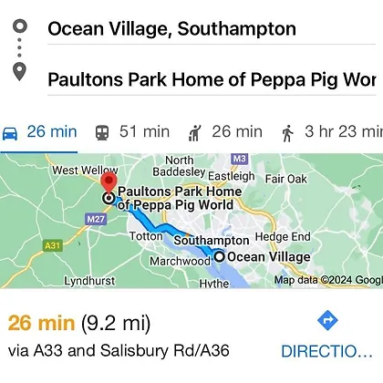The image size is (383, 383).
Task: Select the car driving mode icon
Action: pyautogui.click(x=10, y=133)
